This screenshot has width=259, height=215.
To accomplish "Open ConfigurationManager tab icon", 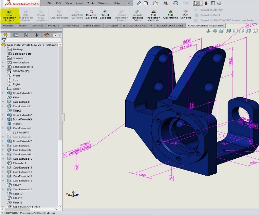I will pyautogui.click(x=26, y=35).
